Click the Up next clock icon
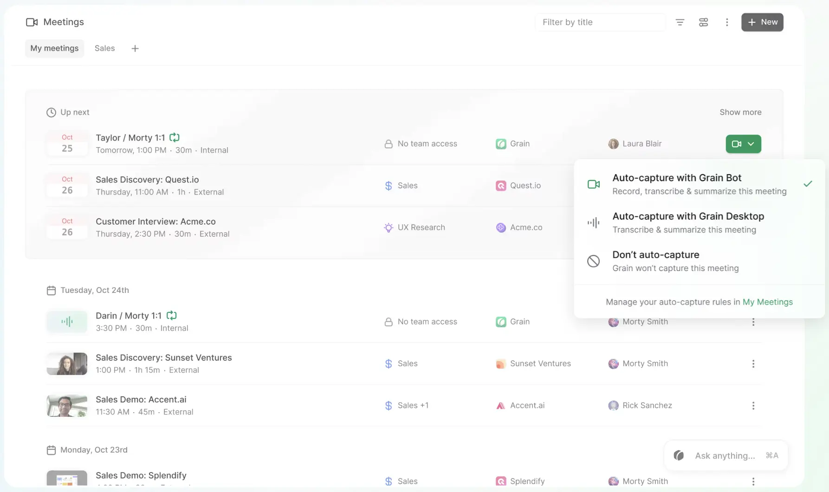Image resolution: width=829 pixels, height=492 pixels. click(51, 112)
